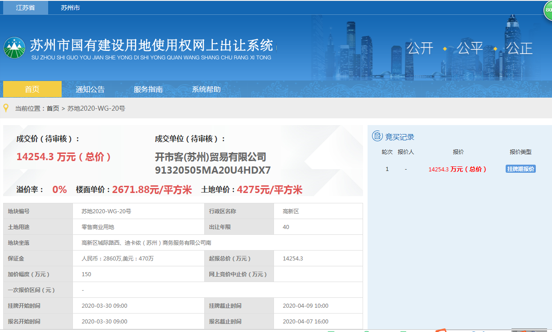
Task: Click the blue 挂牌期报价 badge
Action: pyautogui.click(x=521, y=169)
